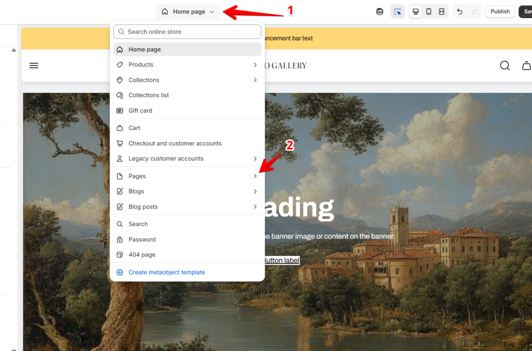Click the plus icon beside Create metaobject template

(120, 272)
